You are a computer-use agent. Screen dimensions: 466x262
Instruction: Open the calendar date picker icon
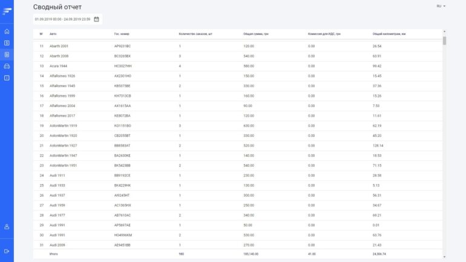(x=96, y=19)
